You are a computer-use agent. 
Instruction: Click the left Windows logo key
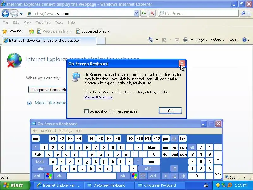pyautogui.click(x=49, y=176)
